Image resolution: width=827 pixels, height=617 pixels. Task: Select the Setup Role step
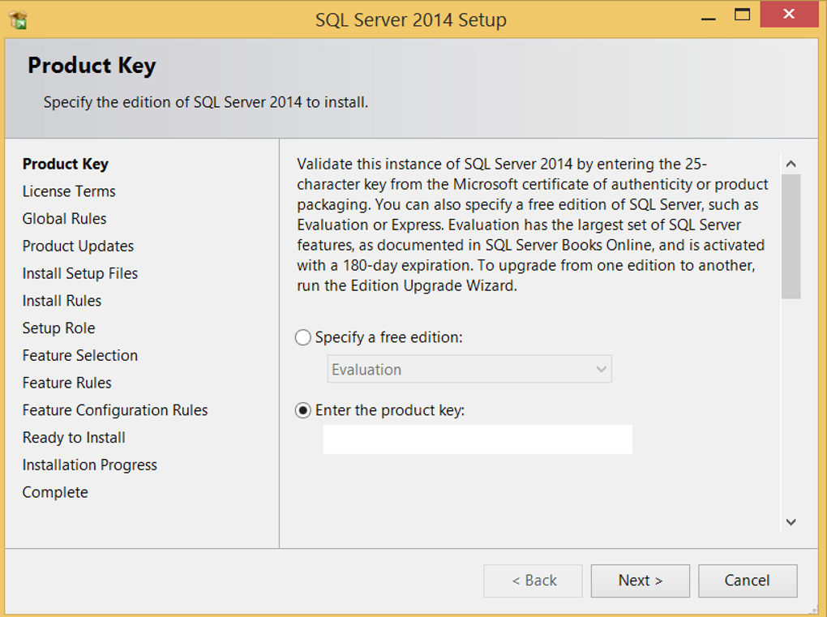(x=58, y=328)
